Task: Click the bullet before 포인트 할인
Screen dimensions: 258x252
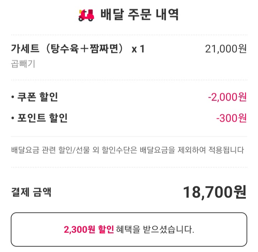Action: pos(13,118)
